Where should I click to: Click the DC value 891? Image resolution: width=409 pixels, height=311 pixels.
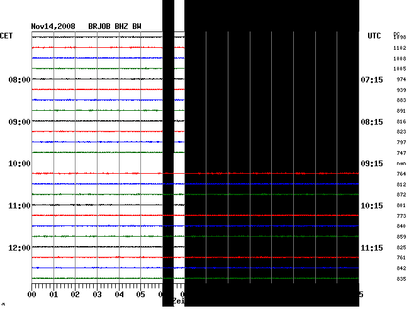[401, 111]
